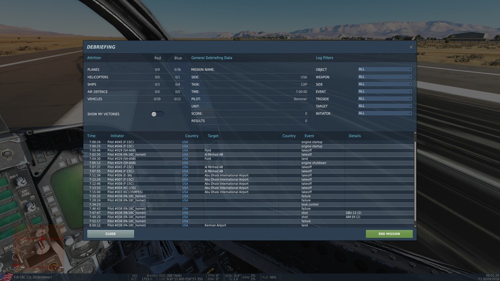Open the WEAPON filter dropdown
Screen dimensions: 500x281
click(x=384, y=77)
